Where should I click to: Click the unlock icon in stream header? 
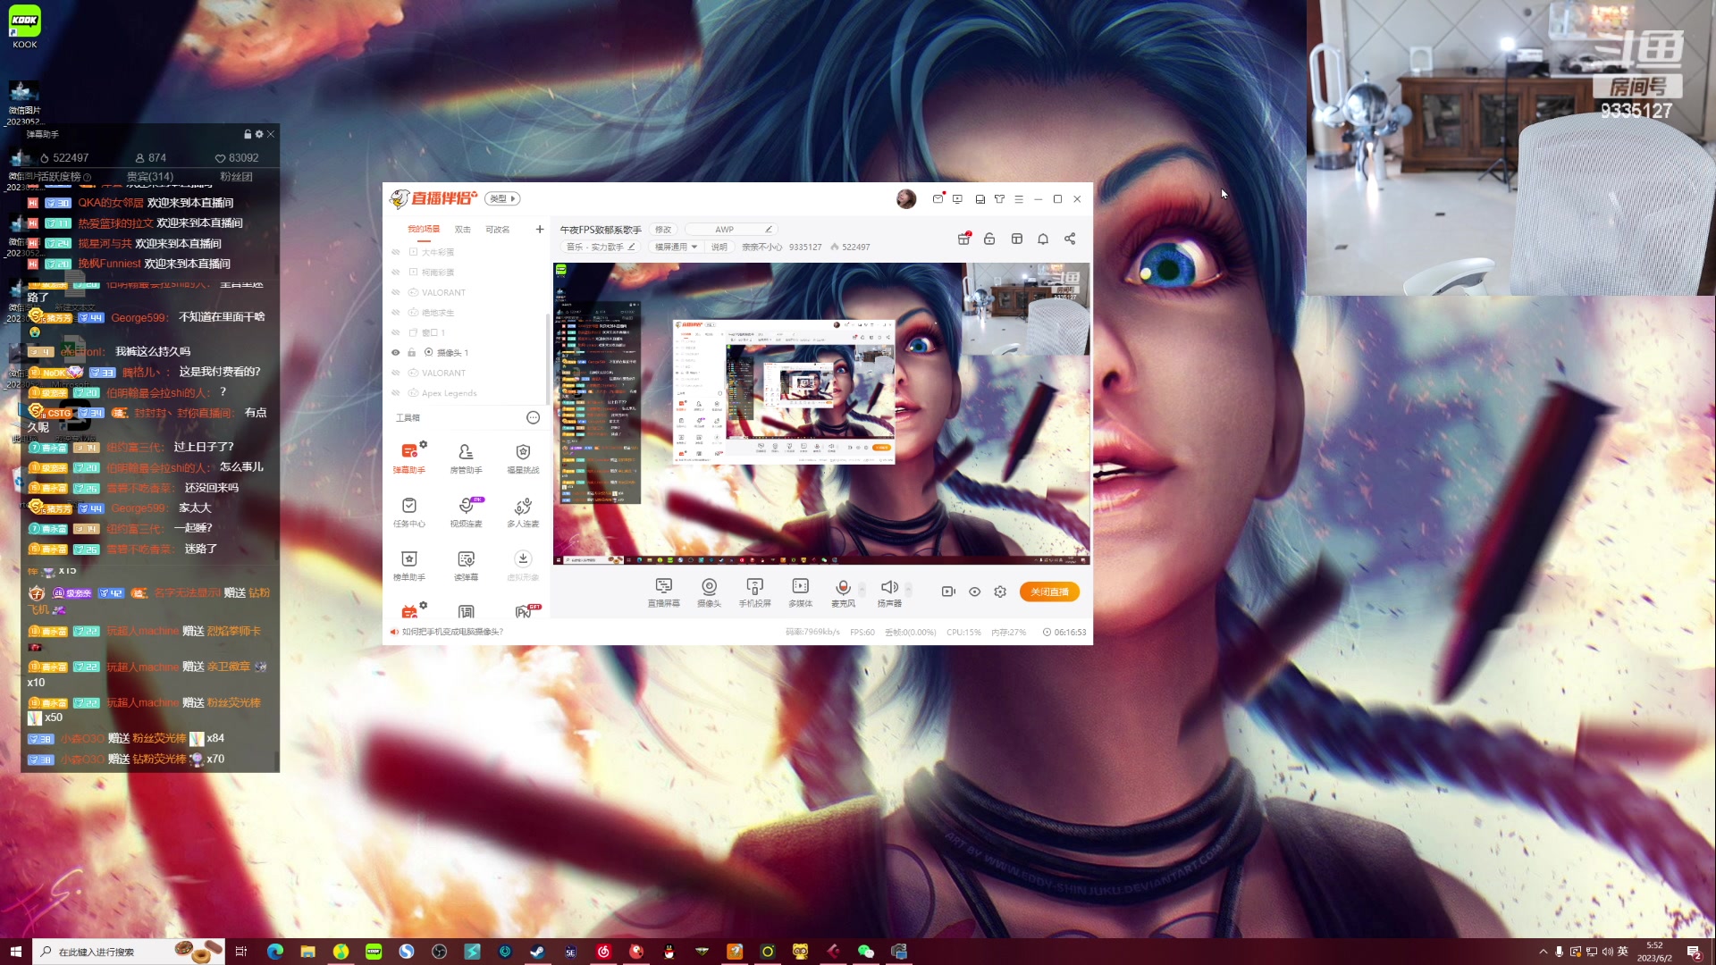coord(989,239)
